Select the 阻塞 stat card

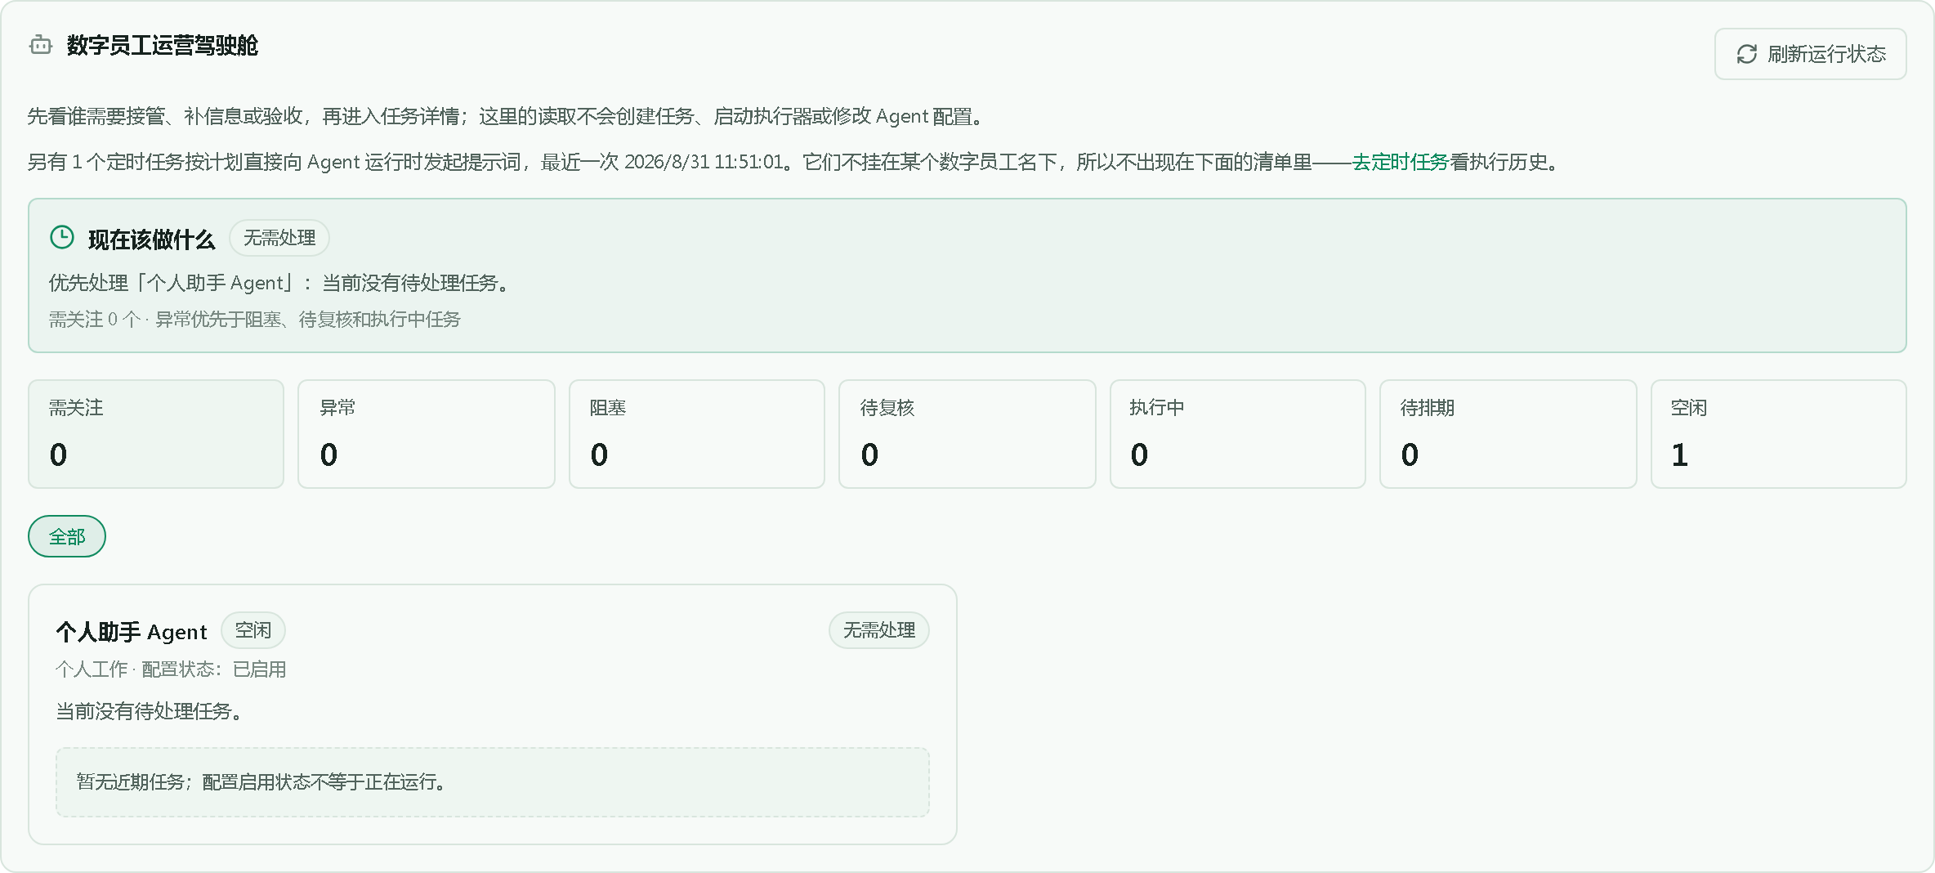697,434
